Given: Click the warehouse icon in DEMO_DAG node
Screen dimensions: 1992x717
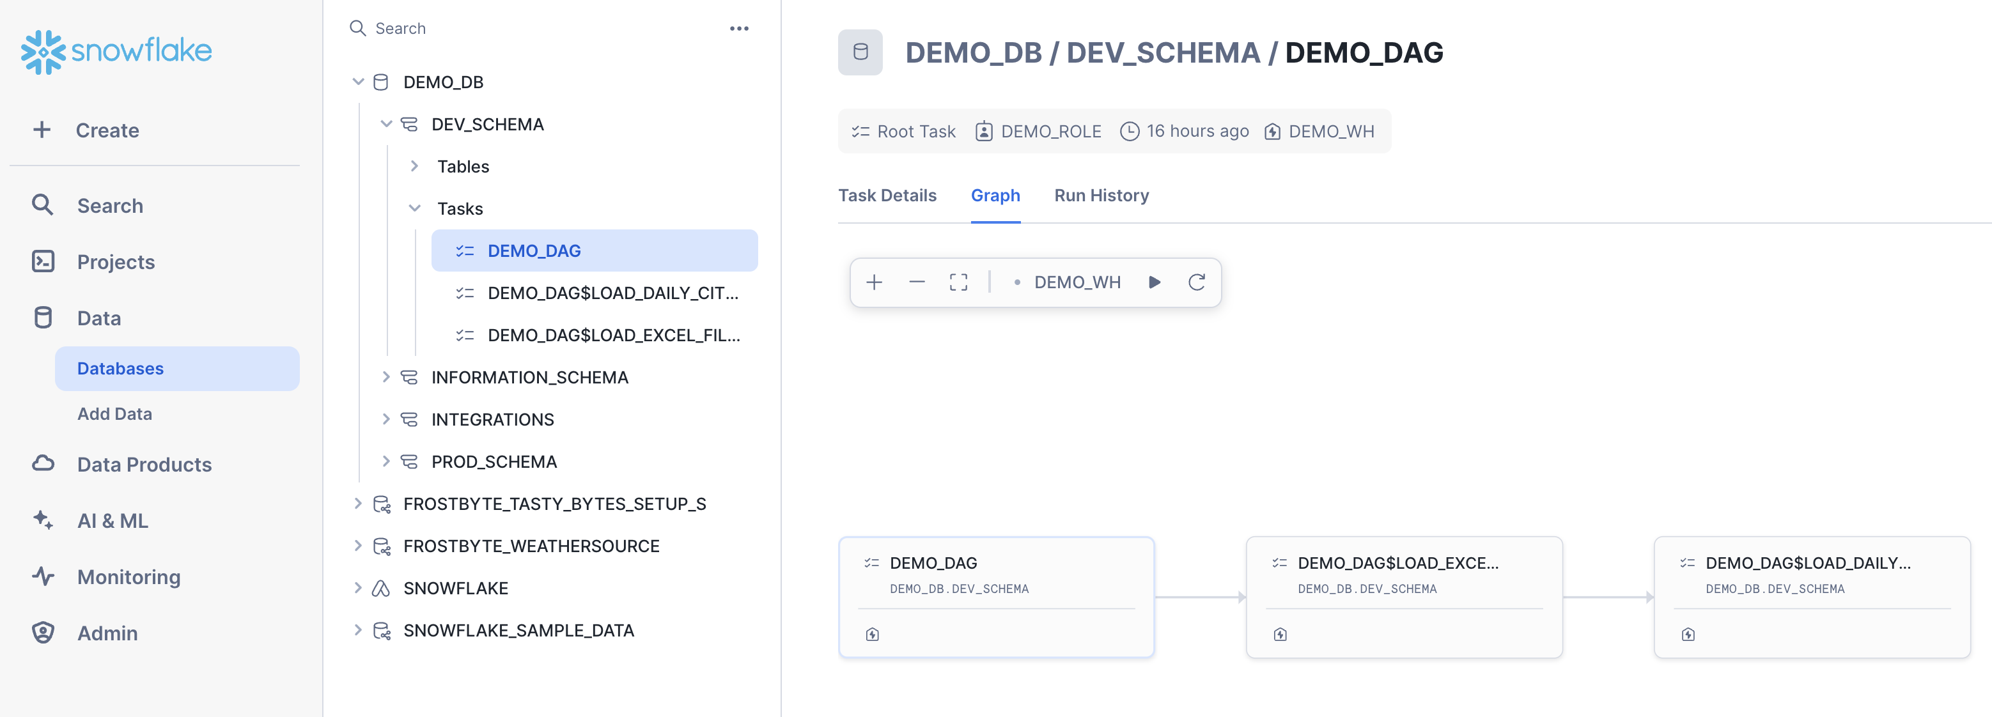Looking at the screenshot, I should tap(872, 635).
